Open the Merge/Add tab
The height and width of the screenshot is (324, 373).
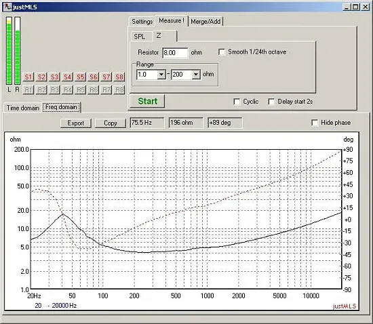point(205,22)
